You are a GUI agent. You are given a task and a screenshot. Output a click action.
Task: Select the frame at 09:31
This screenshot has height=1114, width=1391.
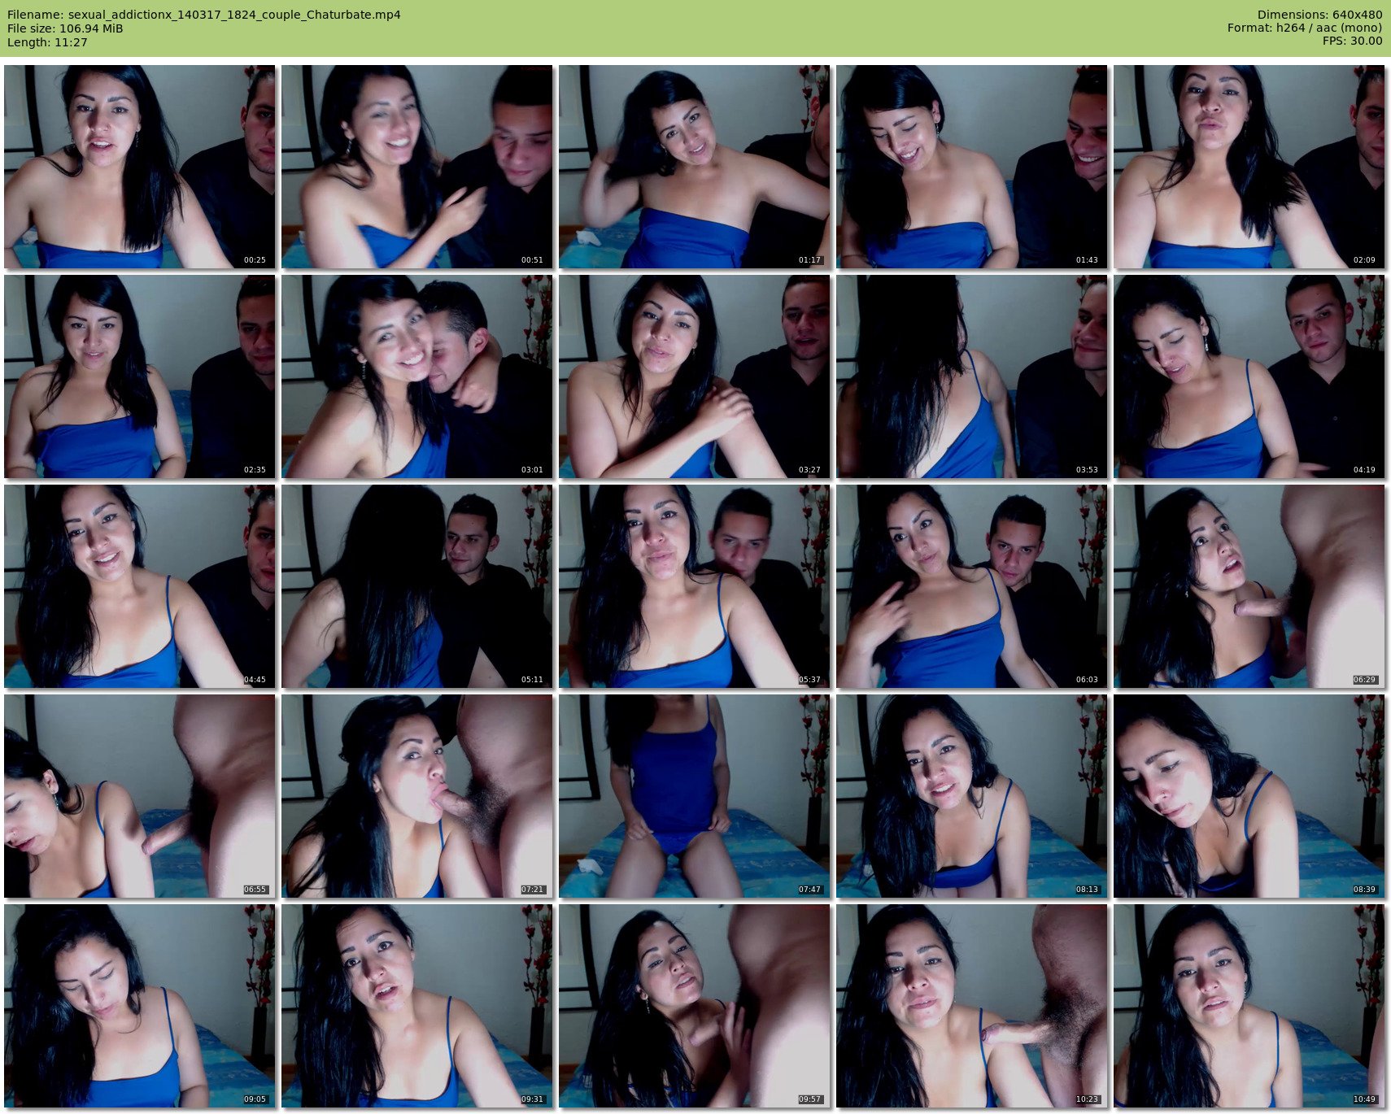click(x=416, y=1006)
